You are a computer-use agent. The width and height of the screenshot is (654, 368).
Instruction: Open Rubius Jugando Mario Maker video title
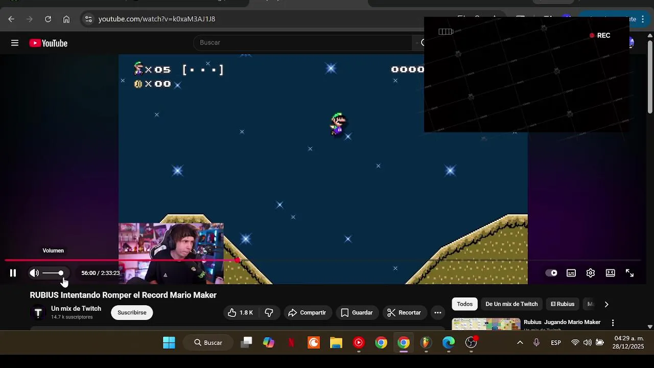click(x=562, y=323)
